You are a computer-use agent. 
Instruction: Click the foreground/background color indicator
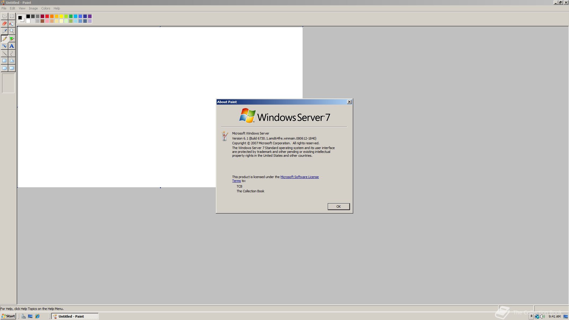pos(21,18)
